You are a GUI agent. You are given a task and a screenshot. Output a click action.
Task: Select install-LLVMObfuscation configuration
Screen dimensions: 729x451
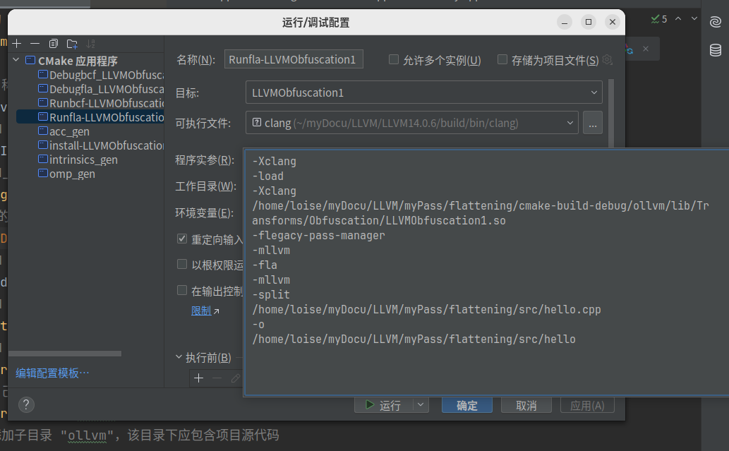[101, 145]
